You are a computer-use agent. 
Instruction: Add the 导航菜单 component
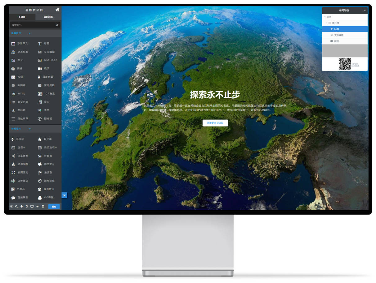tap(20, 119)
